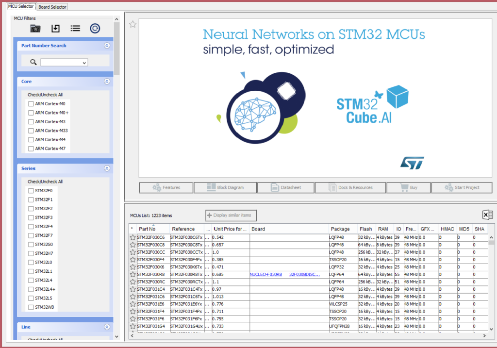Check the STM32F4 series checkbox
497x348 pixels.
[31, 226]
